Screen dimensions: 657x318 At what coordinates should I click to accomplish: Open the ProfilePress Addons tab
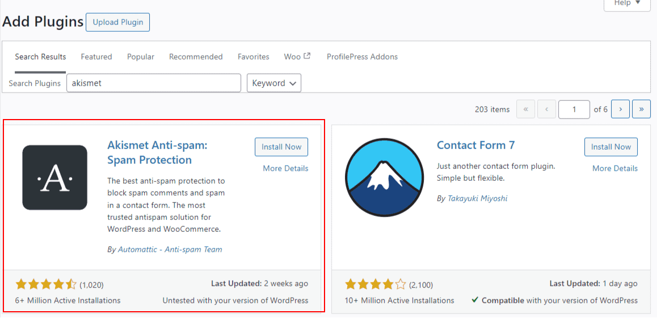click(x=362, y=57)
